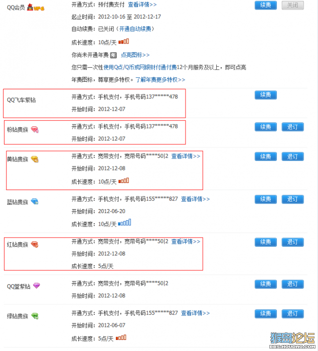Viewport: 318px width, 351px height.
Task: Click 蓝钻贵族 blue growth speed bars
Action: pos(124,223)
